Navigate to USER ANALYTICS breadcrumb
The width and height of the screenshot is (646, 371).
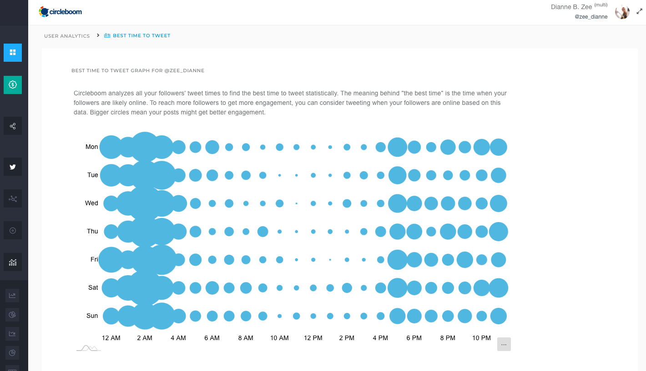[x=67, y=35]
